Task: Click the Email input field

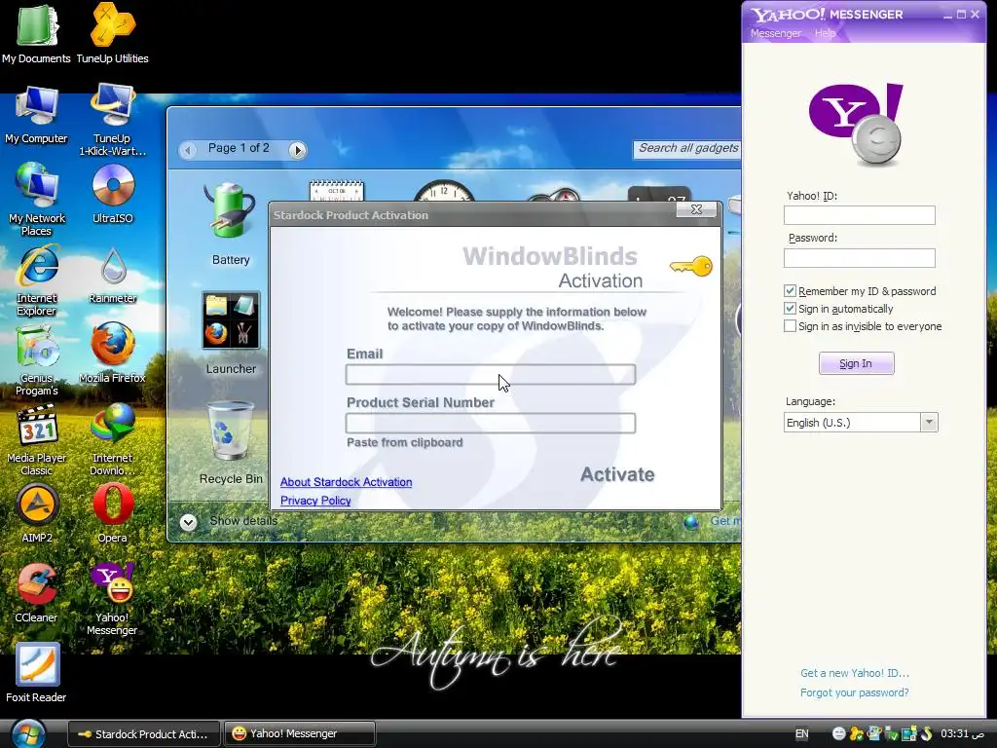Action: coord(491,375)
